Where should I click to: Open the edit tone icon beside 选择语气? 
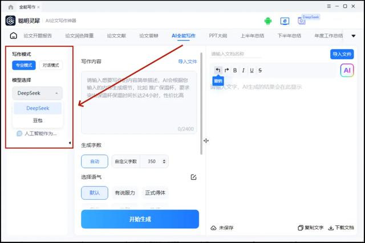click(x=193, y=177)
